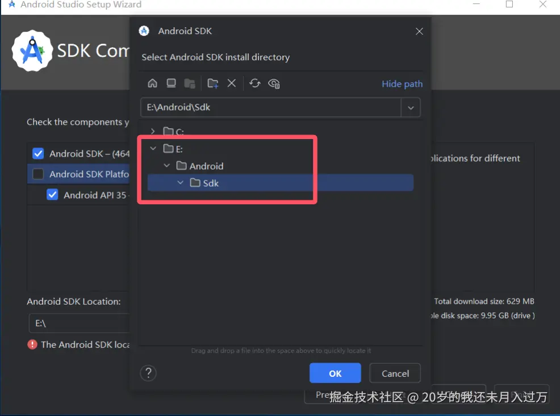Collapse the Sdk folder chevron
560x416 pixels.
coord(181,183)
